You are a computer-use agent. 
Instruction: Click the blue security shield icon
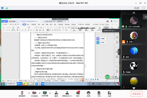tap(3, 8)
